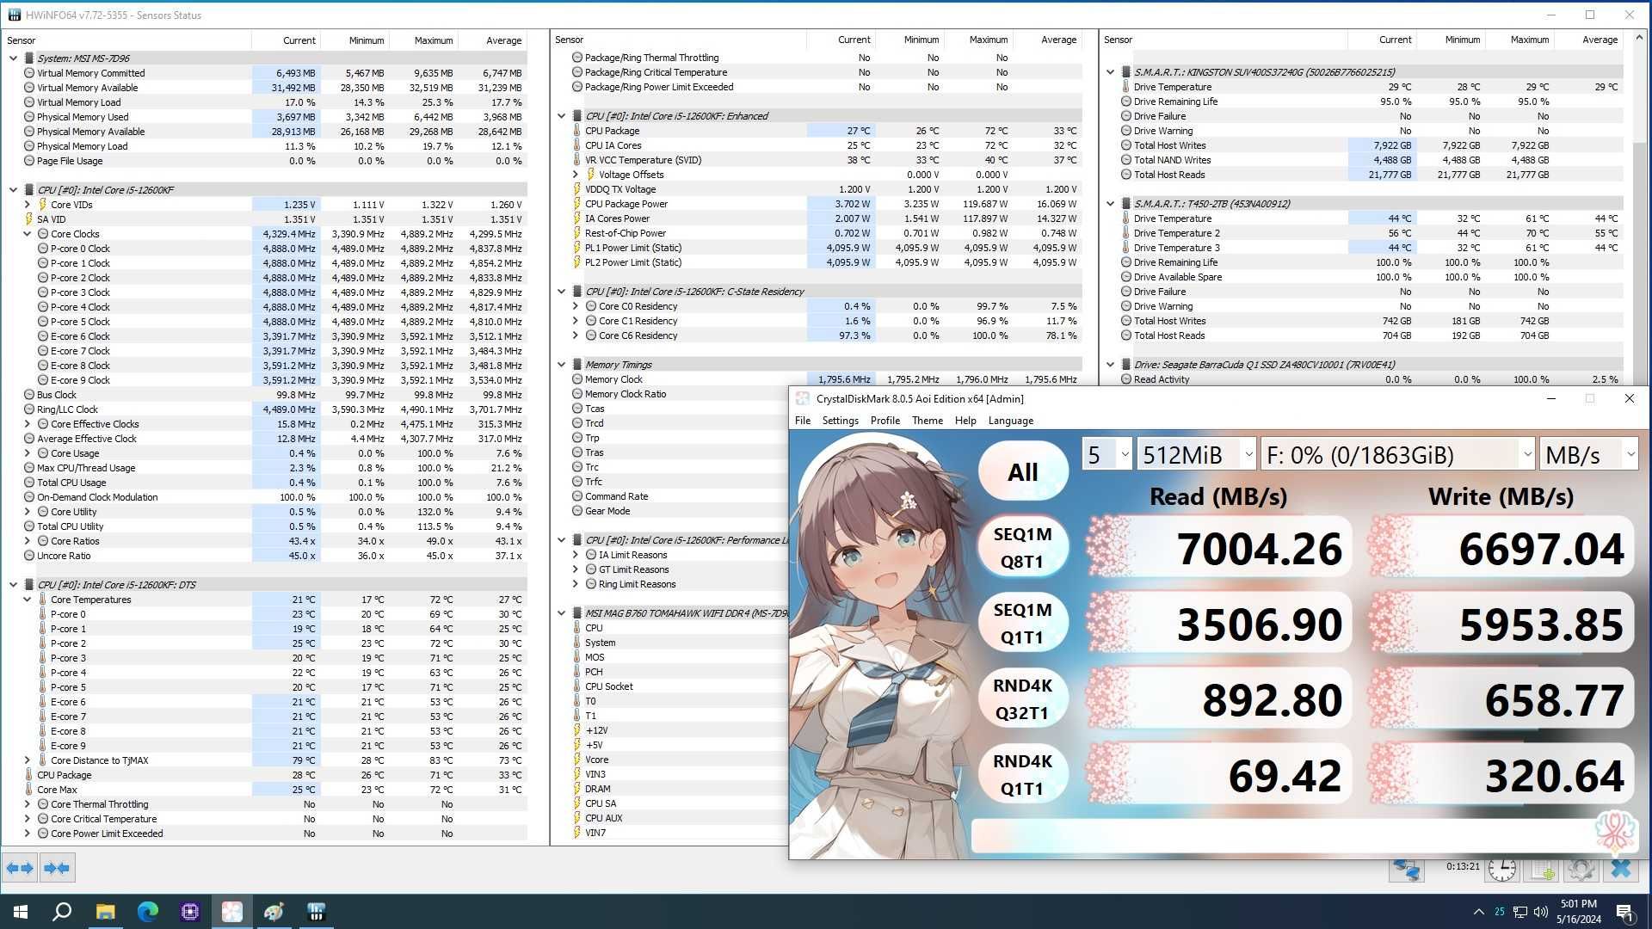Open the Theme menu in CrystalDiskMark
This screenshot has height=929, width=1652.
point(928,421)
